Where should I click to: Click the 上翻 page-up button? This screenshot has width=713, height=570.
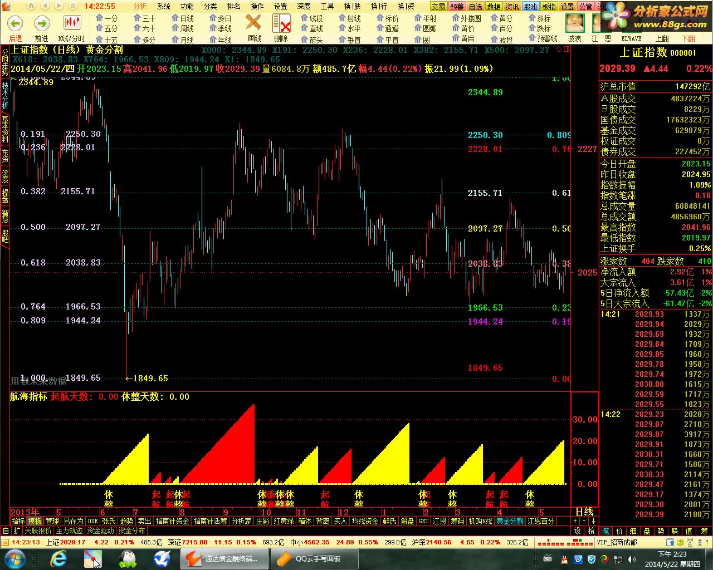tap(662, 39)
